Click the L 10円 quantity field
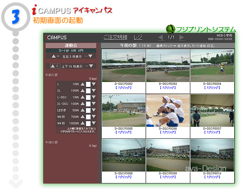The height and width of the screenshot is (196, 251). 88,84
